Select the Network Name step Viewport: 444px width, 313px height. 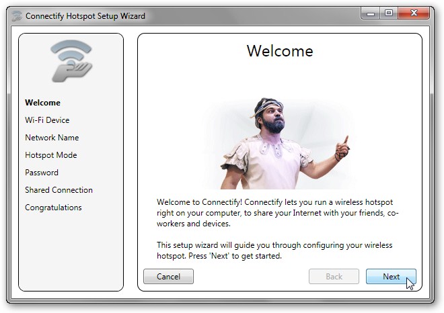pos(52,138)
